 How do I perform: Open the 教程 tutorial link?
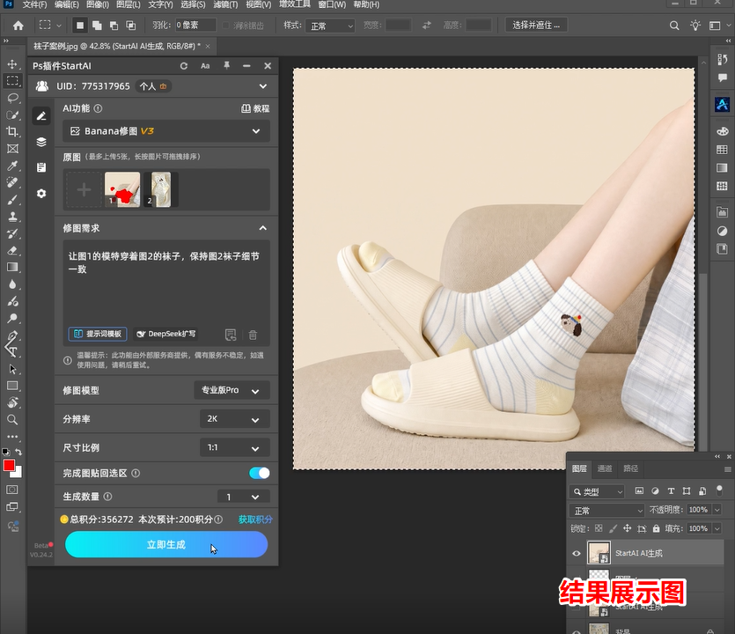pyautogui.click(x=255, y=108)
